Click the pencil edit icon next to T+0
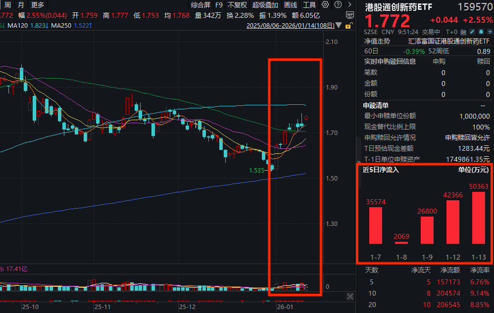The image size is (494, 313). (x=472, y=31)
